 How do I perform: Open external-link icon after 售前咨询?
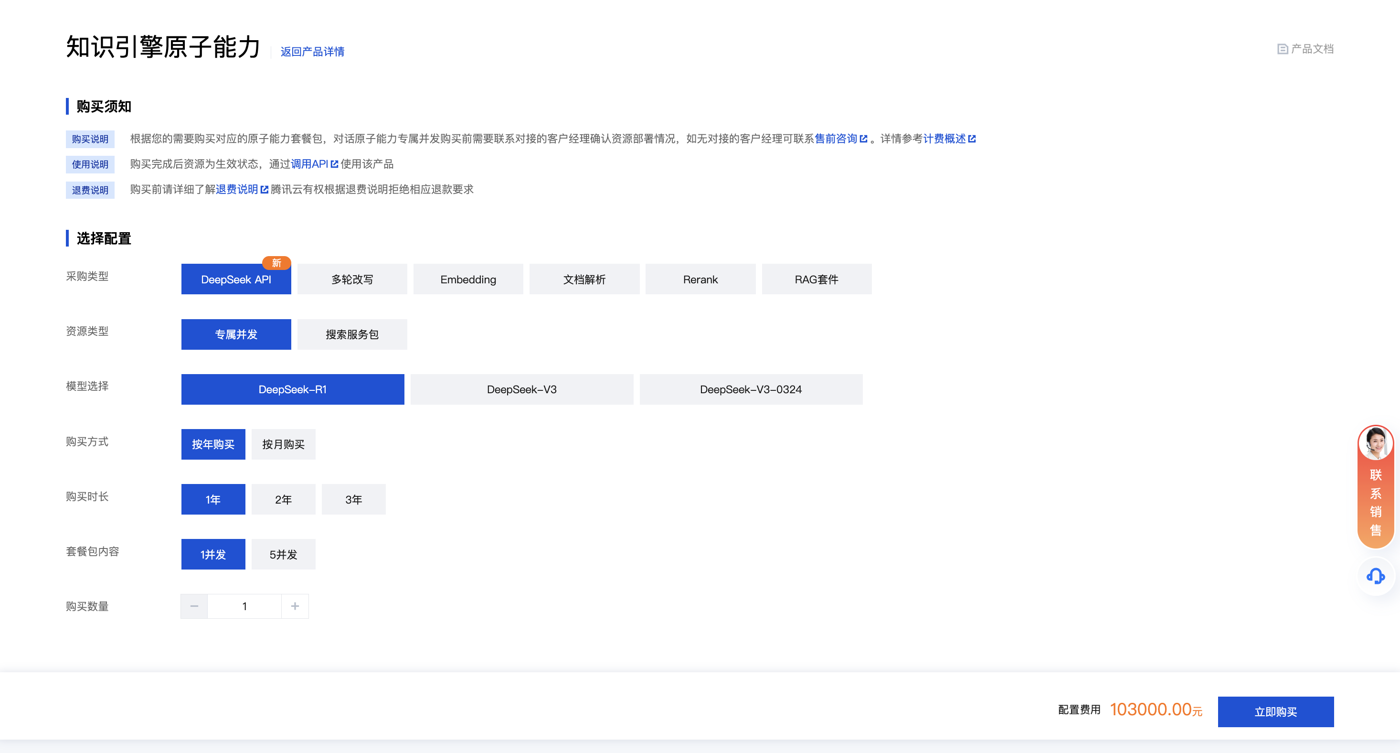[x=864, y=139]
